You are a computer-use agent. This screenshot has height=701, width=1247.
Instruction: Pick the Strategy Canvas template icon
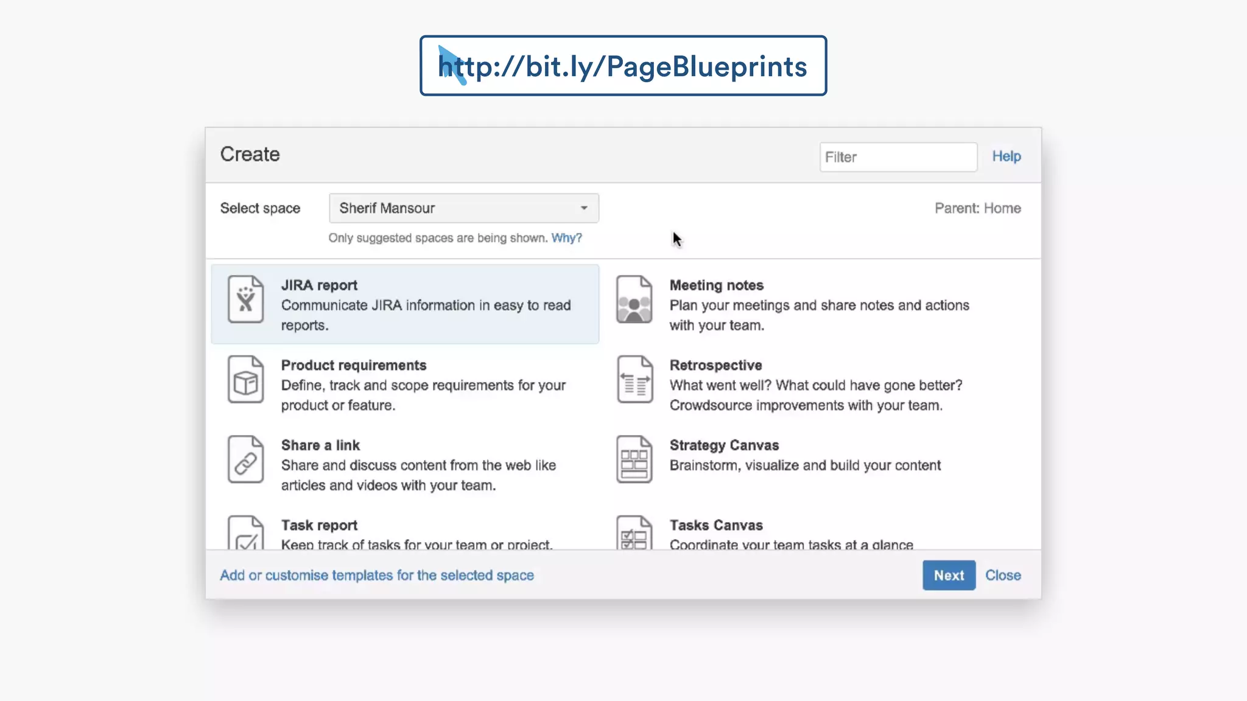(x=634, y=459)
